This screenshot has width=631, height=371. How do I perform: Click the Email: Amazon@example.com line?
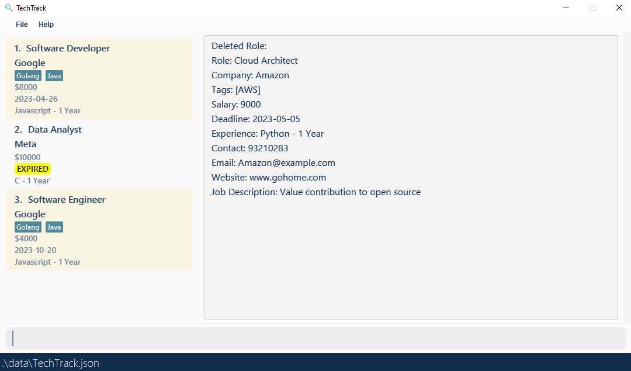[273, 163]
